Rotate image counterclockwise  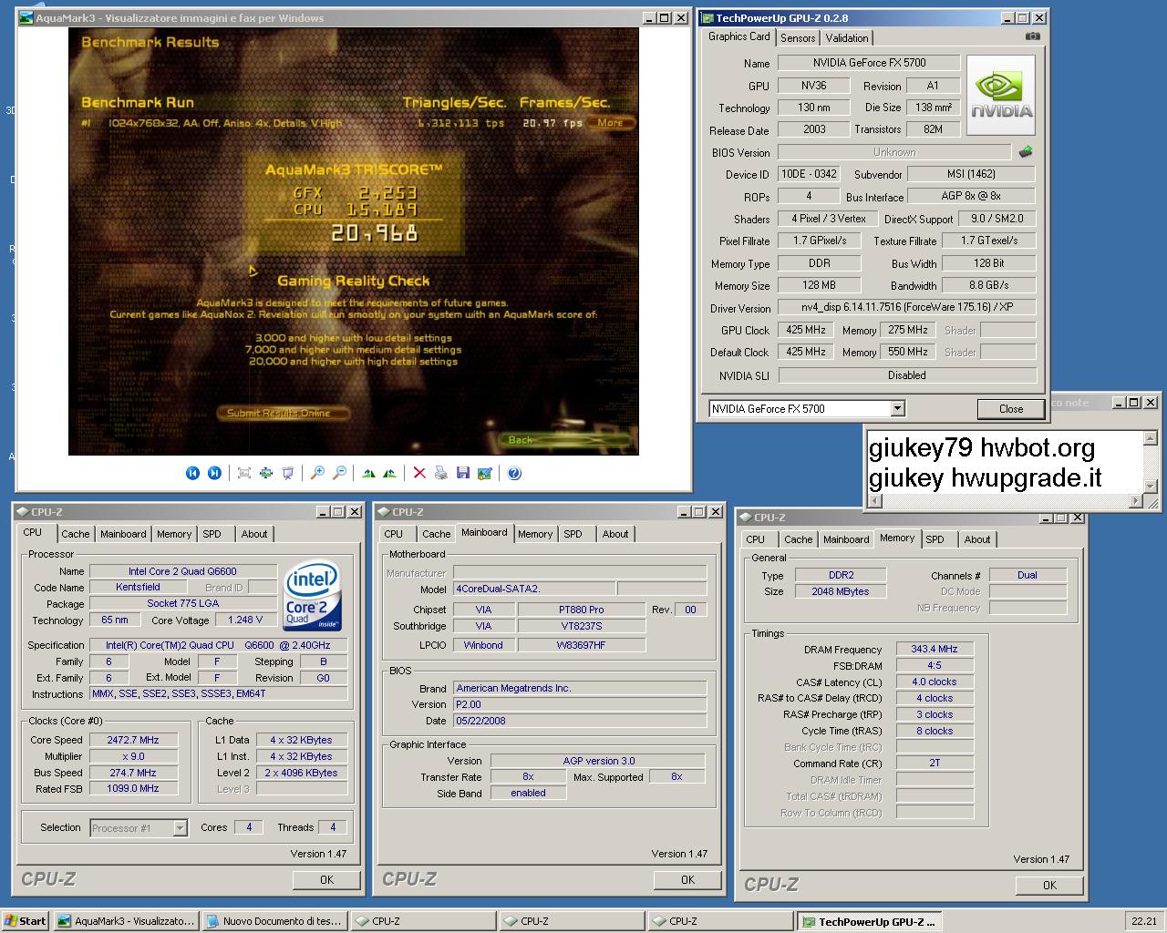[x=390, y=473]
